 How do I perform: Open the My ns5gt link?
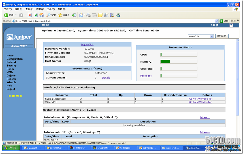[x=87, y=44]
